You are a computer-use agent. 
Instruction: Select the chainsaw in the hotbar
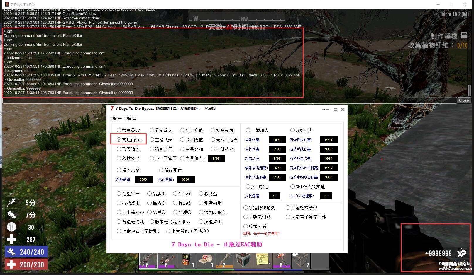coord(167,261)
